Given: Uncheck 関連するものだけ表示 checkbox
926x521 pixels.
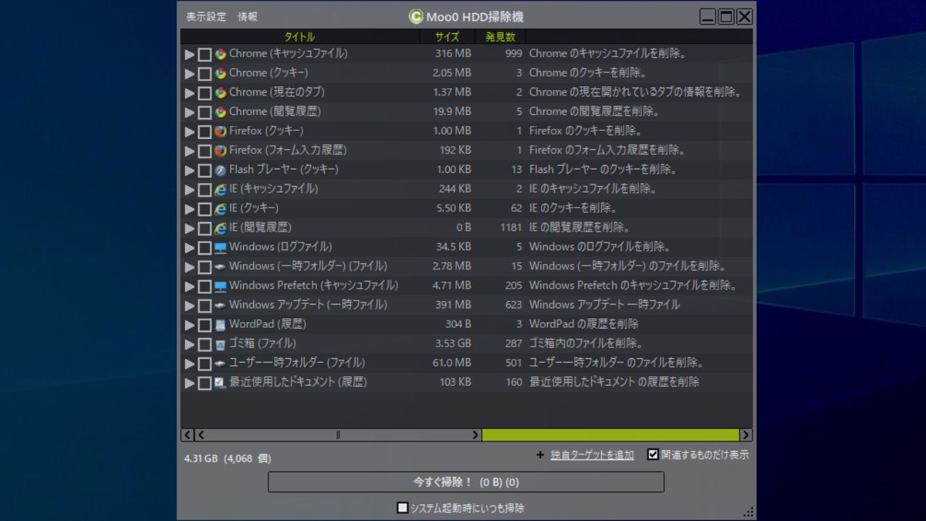Looking at the screenshot, I should click(653, 454).
